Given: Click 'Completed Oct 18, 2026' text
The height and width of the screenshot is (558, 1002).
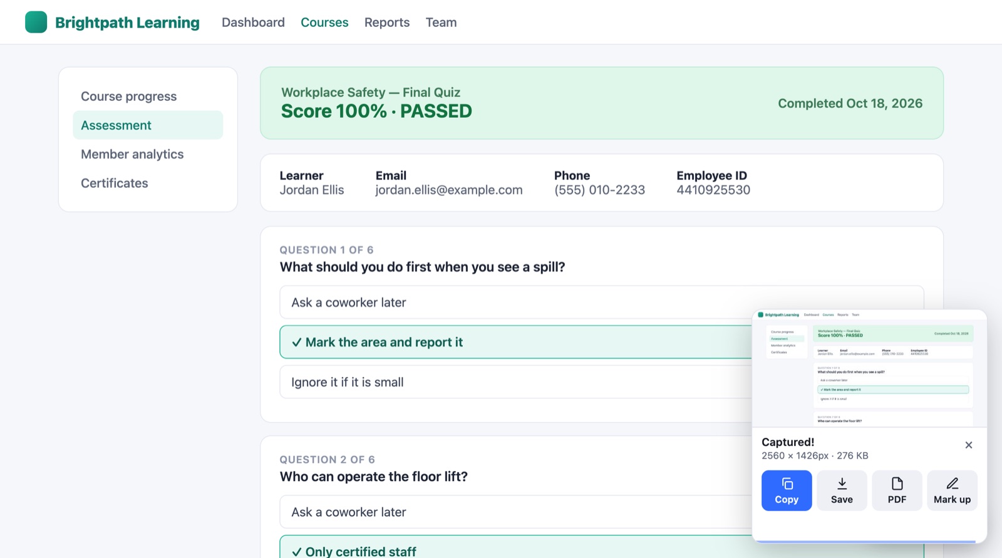Looking at the screenshot, I should (850, 103).
